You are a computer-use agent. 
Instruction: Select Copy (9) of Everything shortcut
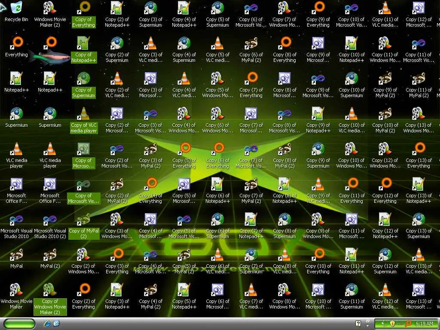point(318,14)
